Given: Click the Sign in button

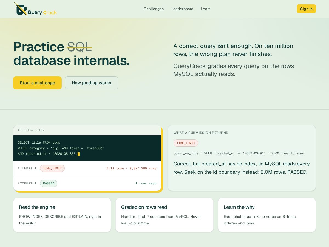Looking at the screenshot, I should pos(306,9).
